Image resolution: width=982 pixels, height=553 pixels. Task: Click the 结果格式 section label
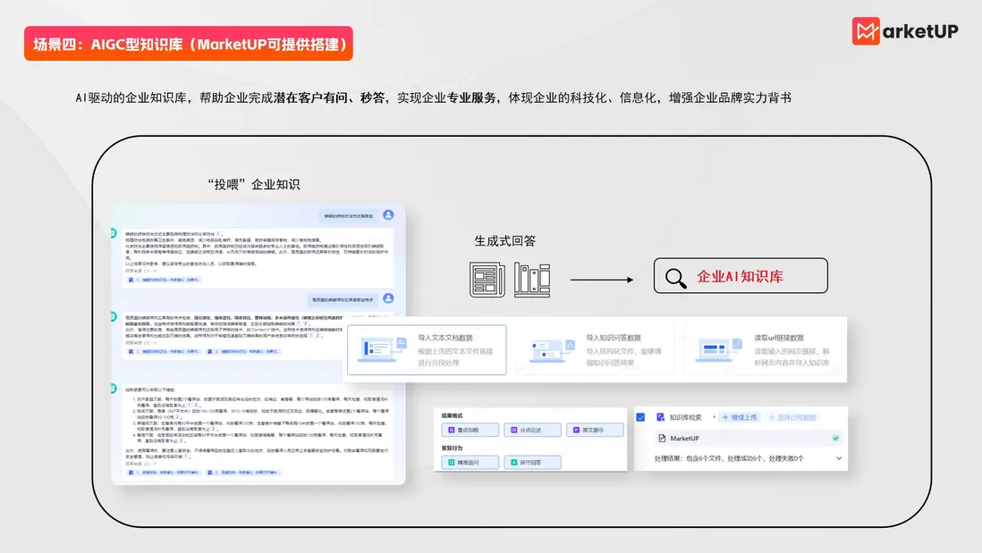point(452,415)
